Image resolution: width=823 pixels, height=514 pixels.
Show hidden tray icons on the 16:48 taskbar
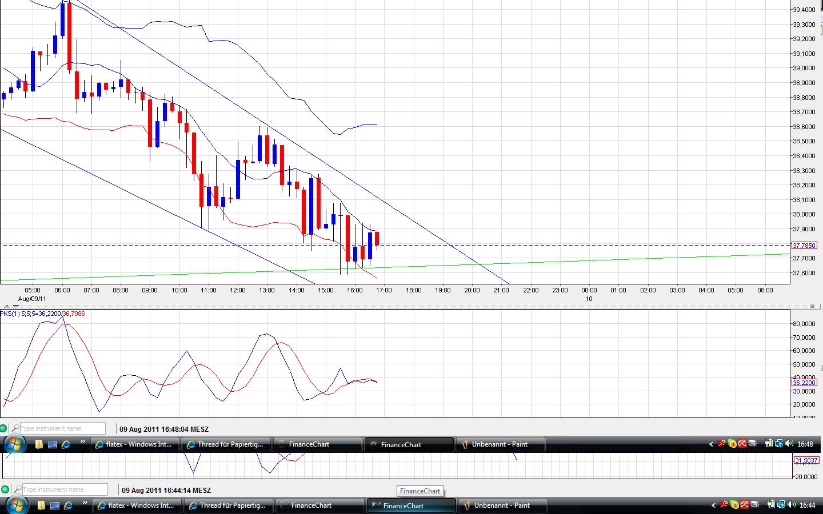point(712,444)
